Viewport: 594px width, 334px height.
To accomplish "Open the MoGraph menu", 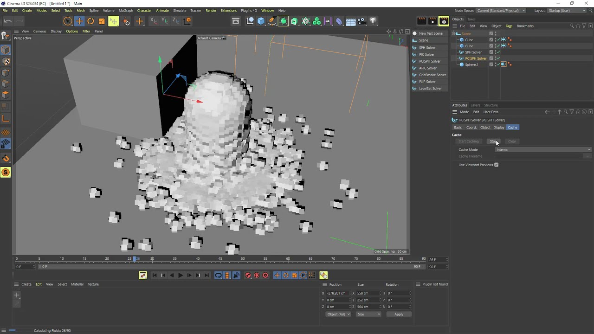I will (125, 10).
